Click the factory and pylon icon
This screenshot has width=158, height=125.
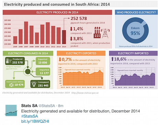coord(102,33)
